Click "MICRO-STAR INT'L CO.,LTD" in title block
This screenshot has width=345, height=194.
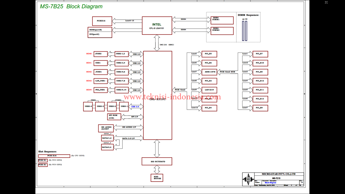pos(279,174)
